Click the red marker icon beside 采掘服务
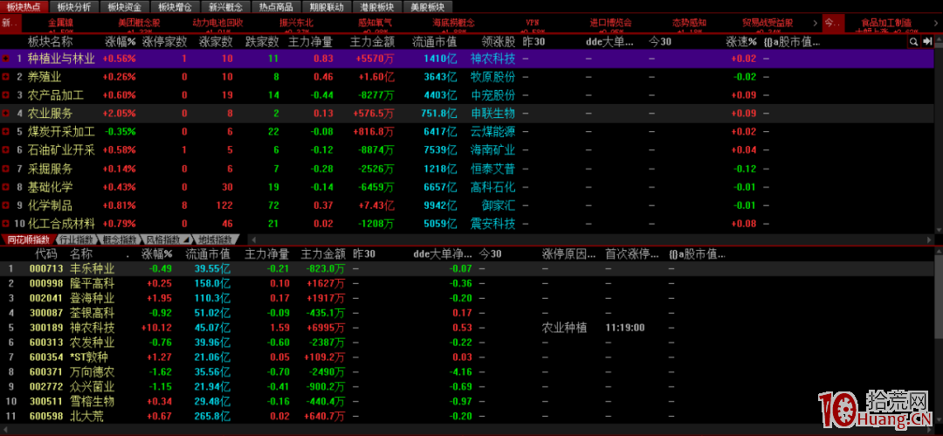 [x=6, y=169]
